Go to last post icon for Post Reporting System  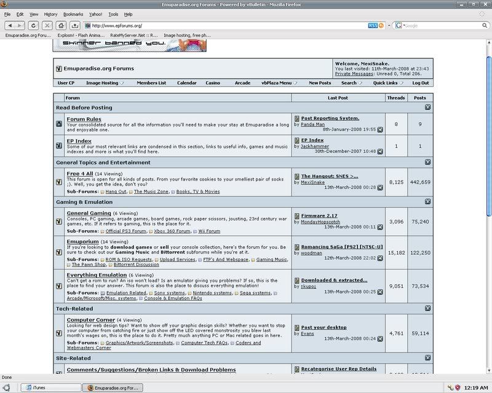[380, 130]
